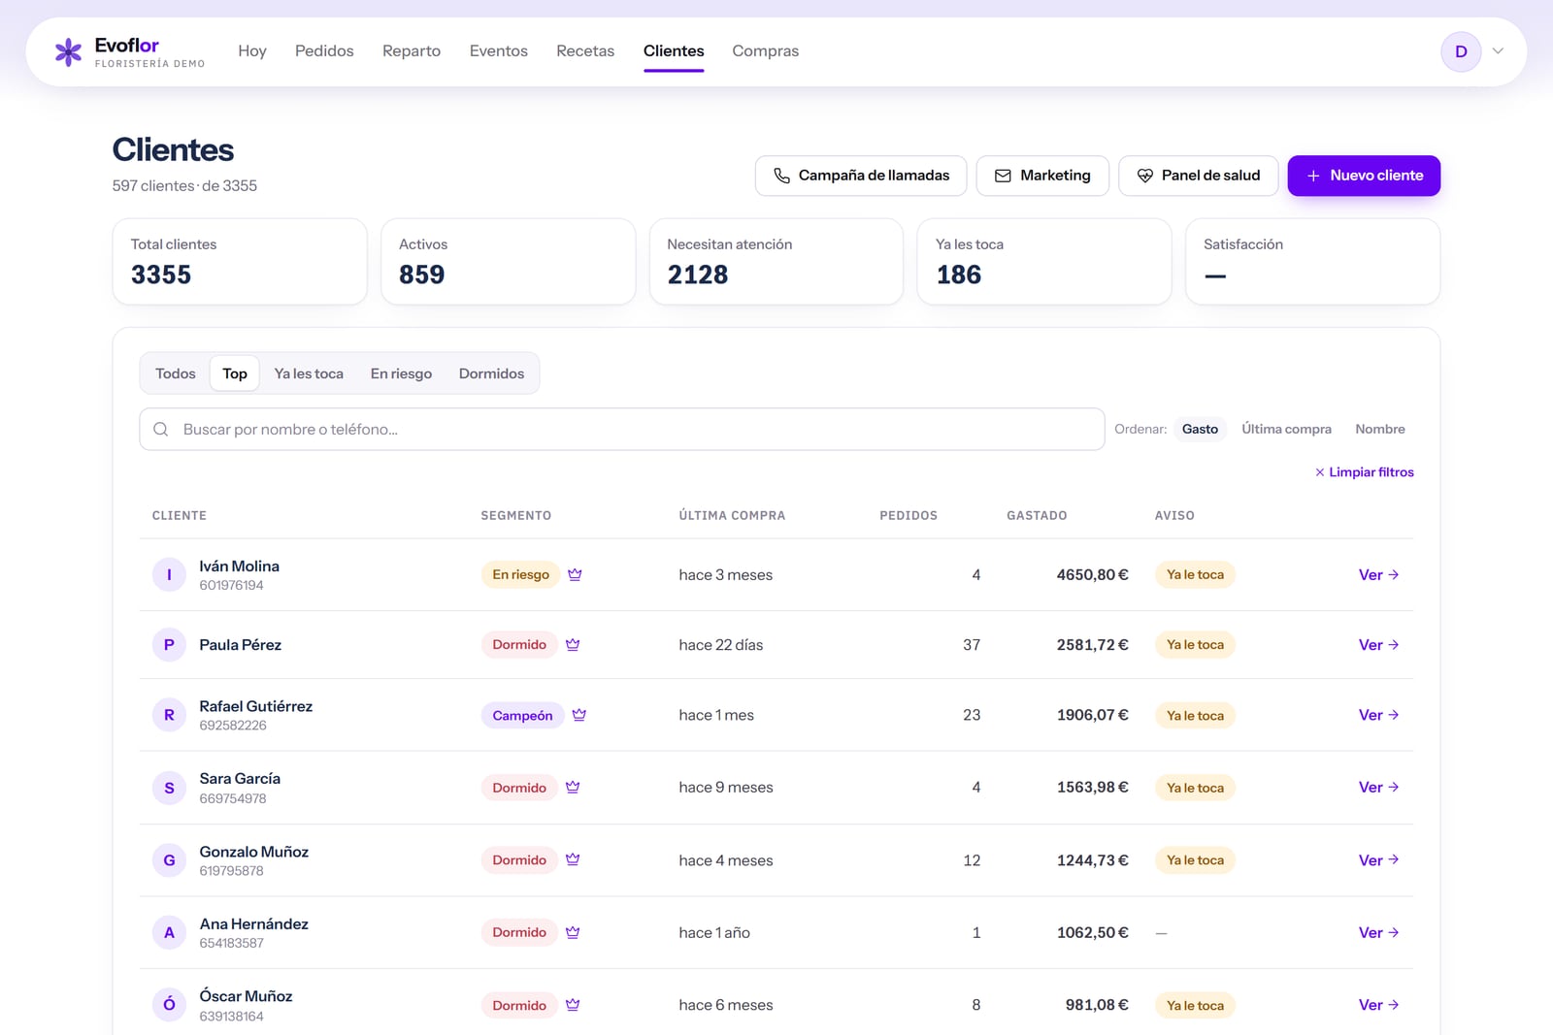Image resolution: width=1553 pixels, height=1035 pixels.
Task: Open the Reparto section
Action: pyautogui.click(x=412, y=50)
